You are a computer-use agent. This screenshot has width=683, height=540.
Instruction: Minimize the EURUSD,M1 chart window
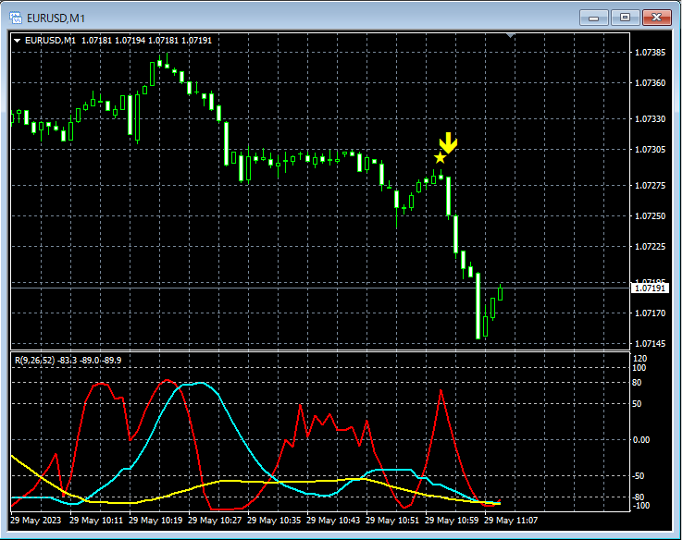(x=593, y=17)
